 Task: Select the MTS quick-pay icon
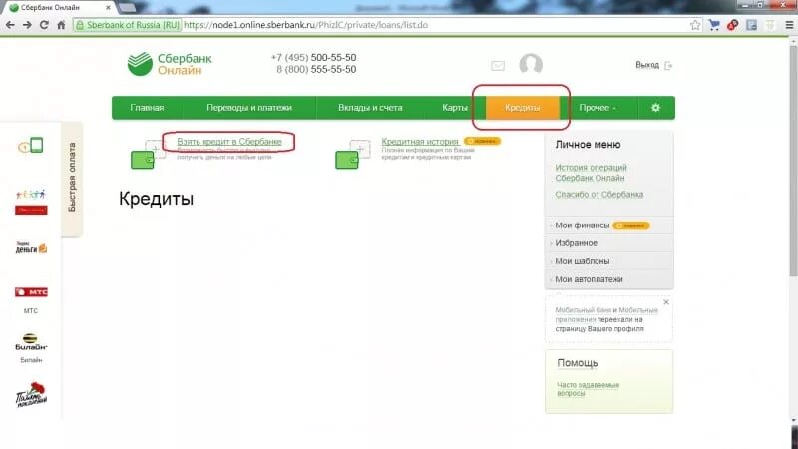[31, 292]
